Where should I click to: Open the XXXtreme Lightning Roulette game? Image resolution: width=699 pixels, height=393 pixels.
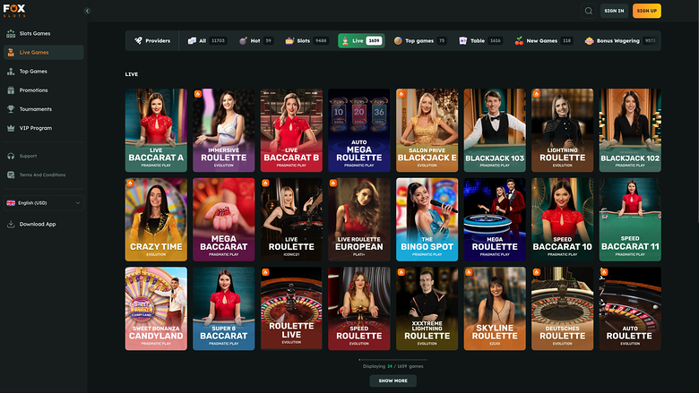point(427,309)
